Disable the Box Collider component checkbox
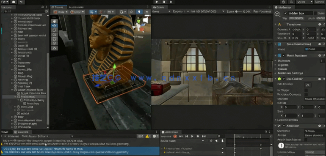The width and height of the screenshot is (326, 156). pyautogui.click(x=283, y=79)
